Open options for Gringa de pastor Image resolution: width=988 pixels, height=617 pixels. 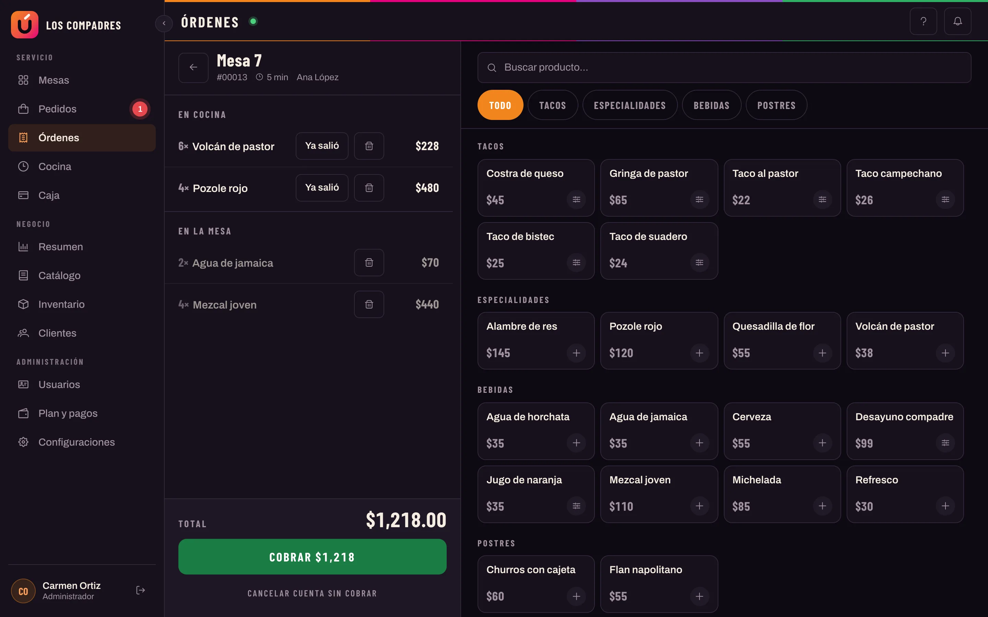[699, 199]
